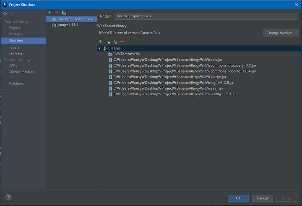Open the Modules settings page
This screenshot has width=302, height=206.
coord(16,34)
